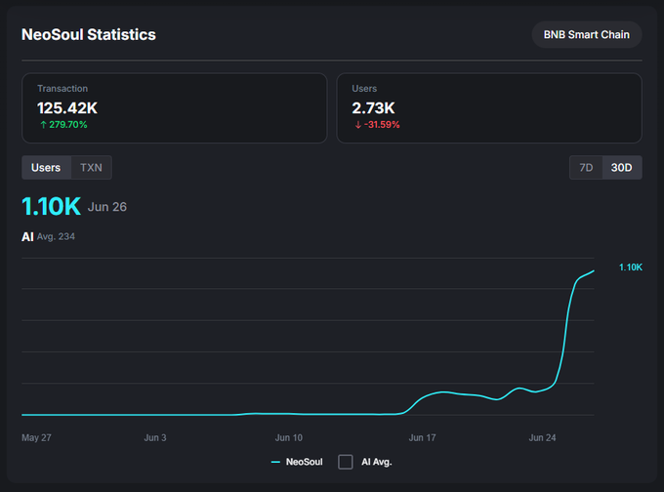Click the Jun 10 axis label
Image resolution: width=664 pixels, height=492 pixels.
[x=289, y=437]
